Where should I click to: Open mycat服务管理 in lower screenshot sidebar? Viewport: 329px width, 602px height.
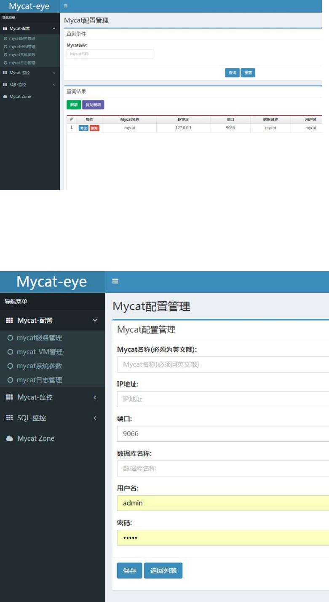[x=39, y=338]
